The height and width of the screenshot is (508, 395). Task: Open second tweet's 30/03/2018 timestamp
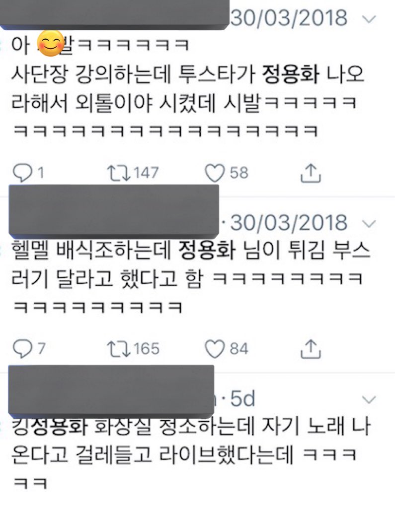pos(289,223)
